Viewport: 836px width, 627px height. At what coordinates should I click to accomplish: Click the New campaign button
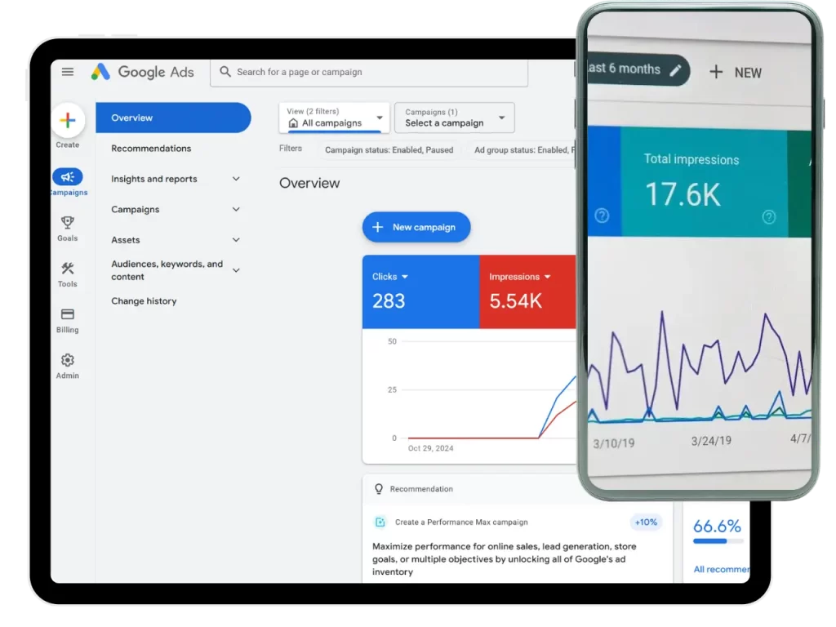416,227
